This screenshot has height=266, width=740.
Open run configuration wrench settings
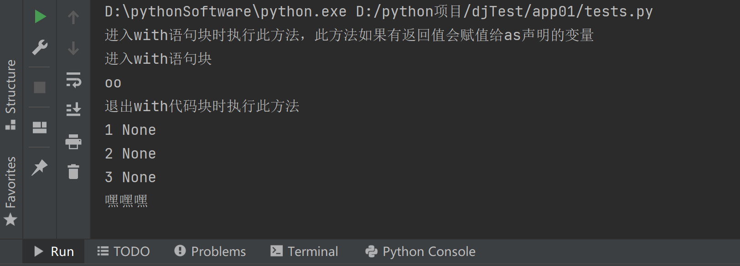40,47
